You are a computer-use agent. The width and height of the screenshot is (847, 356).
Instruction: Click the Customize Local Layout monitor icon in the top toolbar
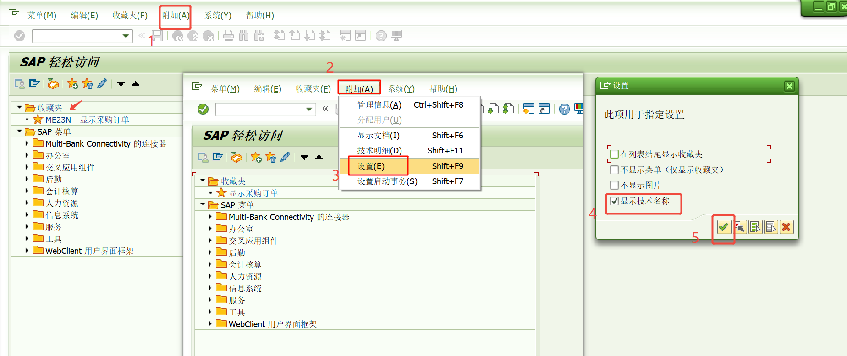(396, 36)
